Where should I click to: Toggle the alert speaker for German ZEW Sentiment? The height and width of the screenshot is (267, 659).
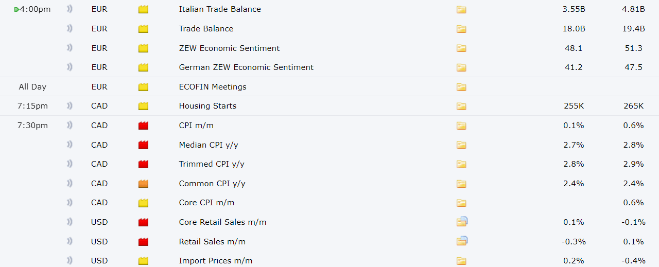pyautogui.click(x=70, y=67)
